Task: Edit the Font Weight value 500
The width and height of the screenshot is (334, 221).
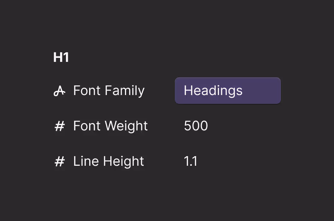Action: [196, 126]
